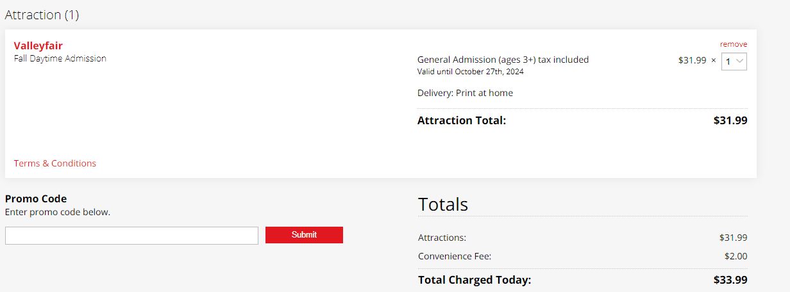The height and width of the screenshot is (292, 790).
Task: Click the Promo Code heading
Action: coord(36,199)
